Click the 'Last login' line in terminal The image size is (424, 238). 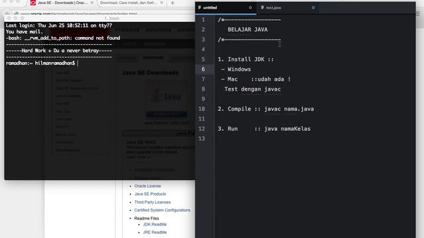click(59, 26)
